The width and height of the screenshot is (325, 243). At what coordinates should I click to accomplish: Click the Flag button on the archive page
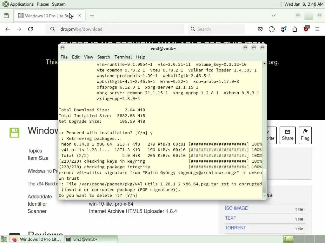305,135
